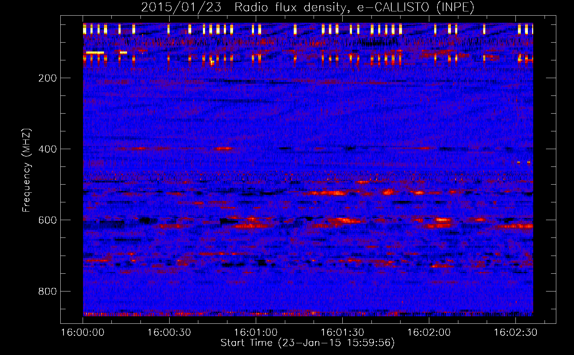Select the x-axis label Start Time (23-Jan-15 15:59:56)
This screenshot has width=574, height=355.
pos(308,343)
